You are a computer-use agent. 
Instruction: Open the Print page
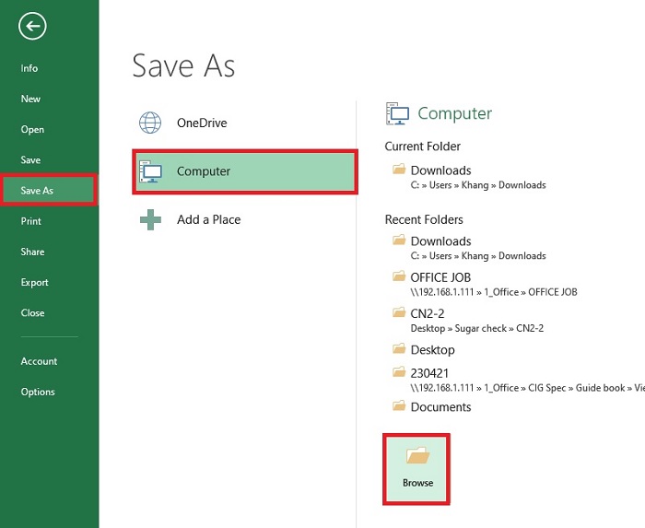(30, 221)
